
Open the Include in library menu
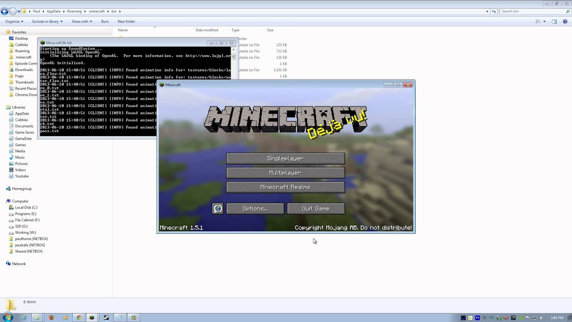pyautogui.click(x=47, y=21)
